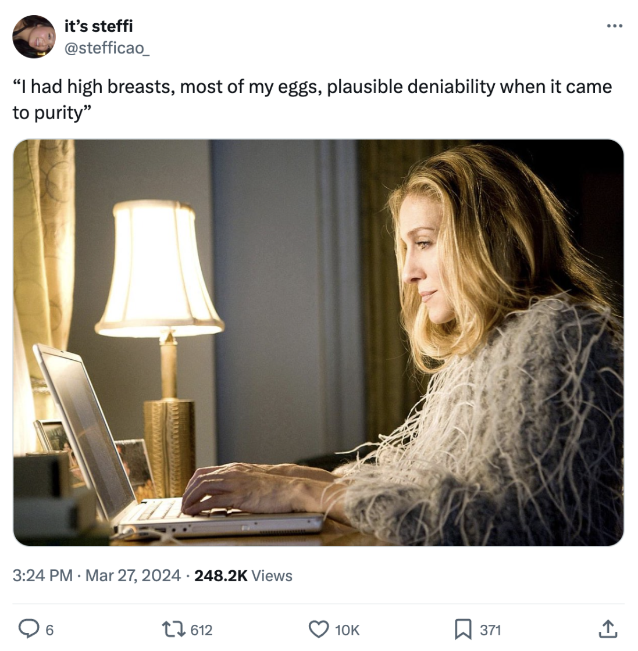View the 248.2K Views analytics

tap(243, 575)
